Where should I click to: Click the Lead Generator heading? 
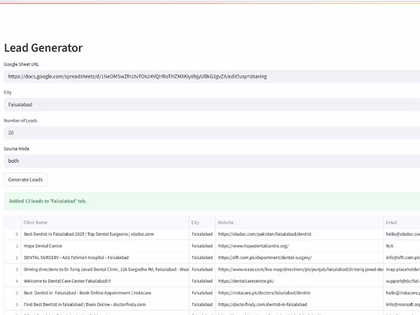[44, 48]
